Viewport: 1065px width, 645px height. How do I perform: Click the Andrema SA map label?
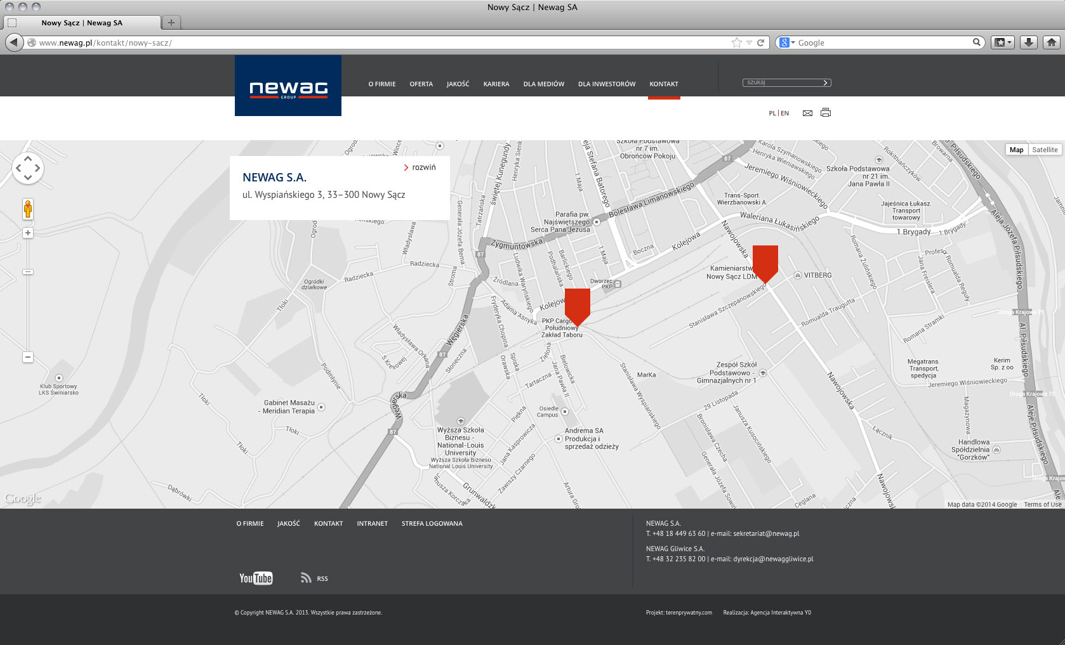(592, 438)
